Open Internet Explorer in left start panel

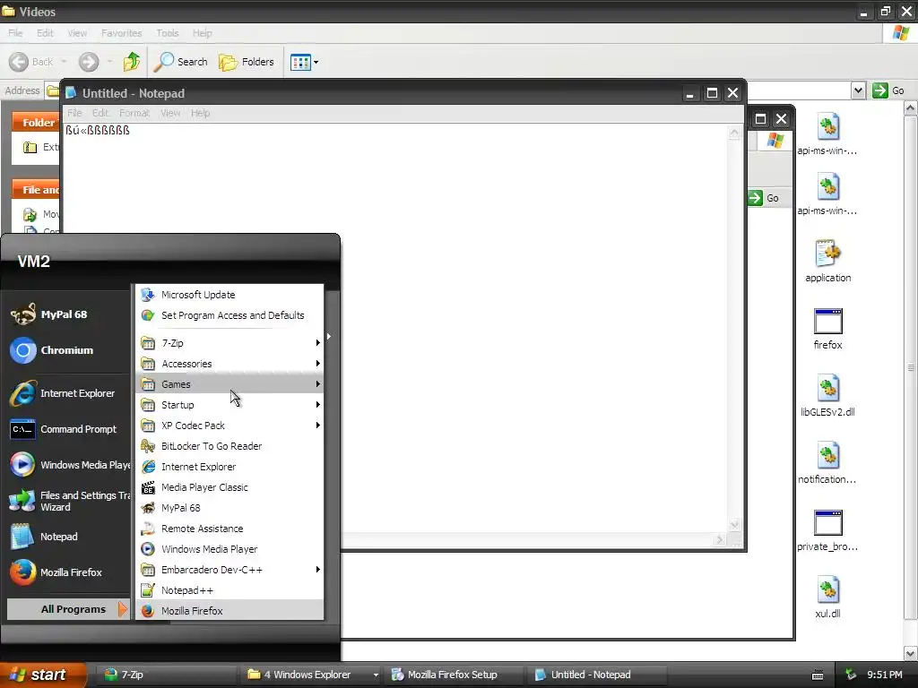68,393
